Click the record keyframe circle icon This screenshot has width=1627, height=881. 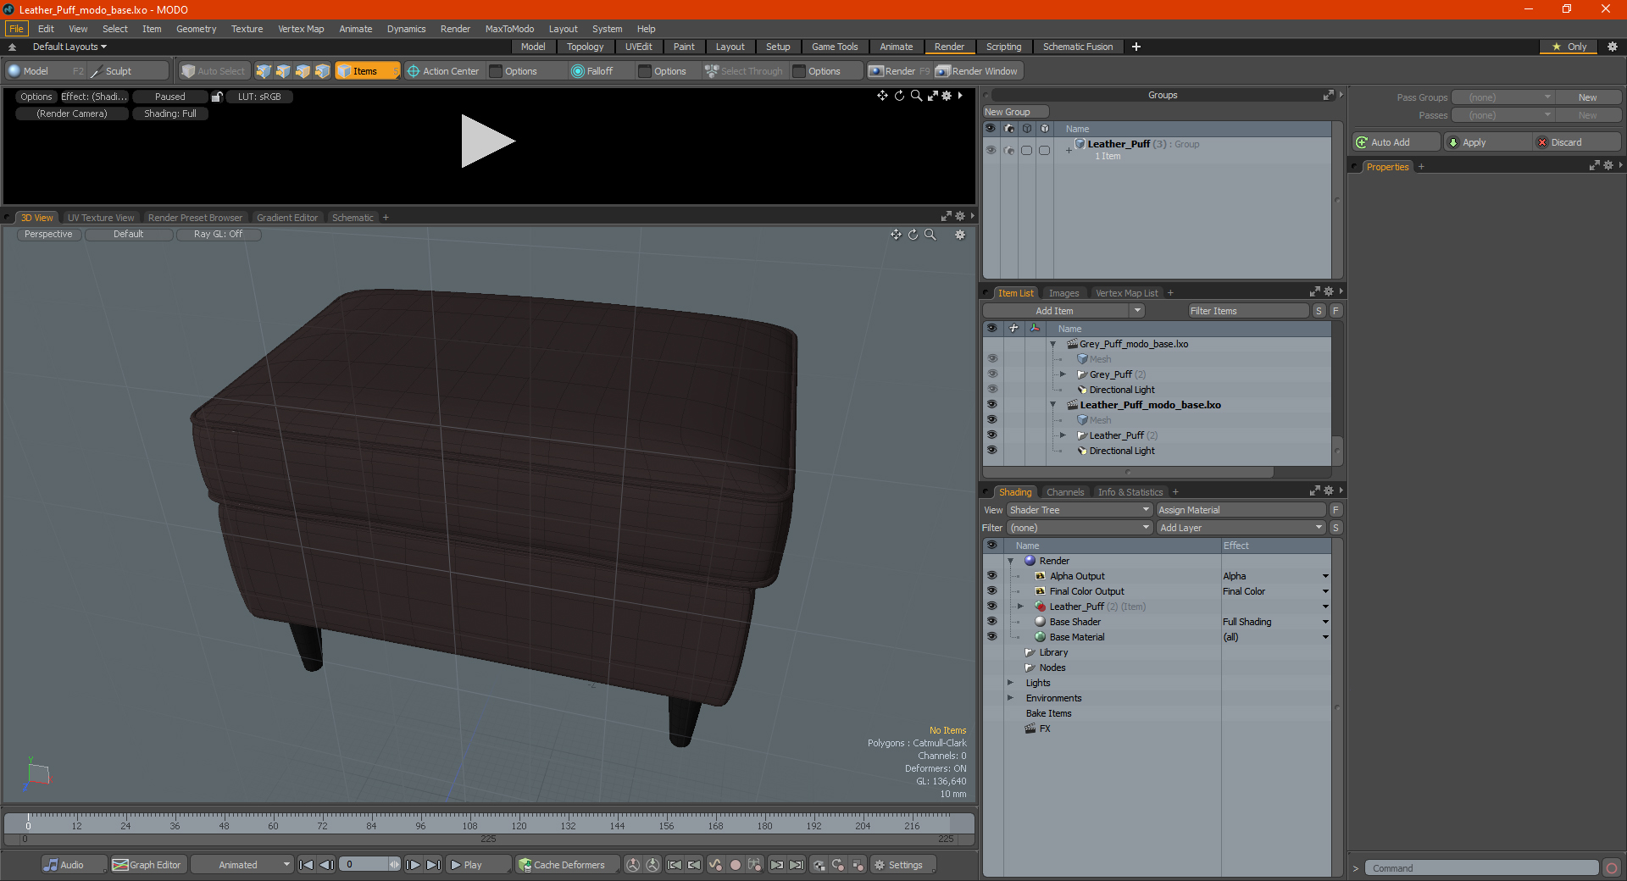tap(736, 865)
